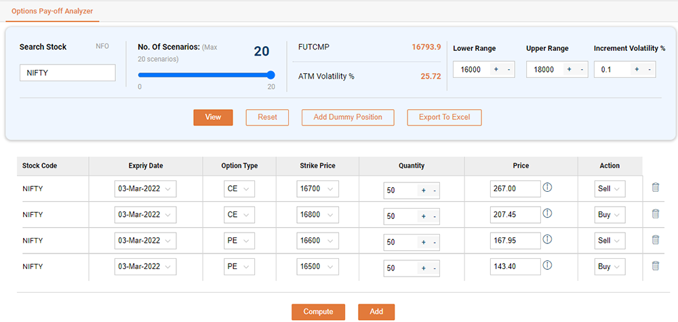This screenshot has width=678, height=322.
Task: Delete the 16700 CE position row
Action: click(x=655, y=188)
